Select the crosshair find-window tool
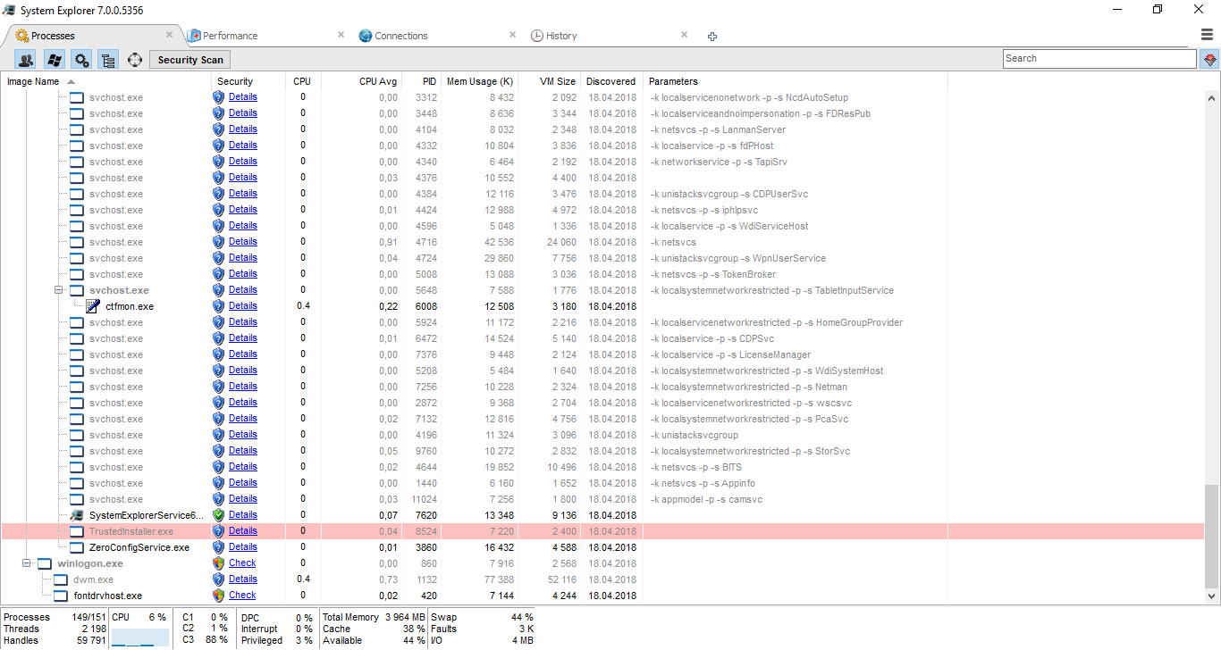The image size is (1221, 650). click(135, 60)
